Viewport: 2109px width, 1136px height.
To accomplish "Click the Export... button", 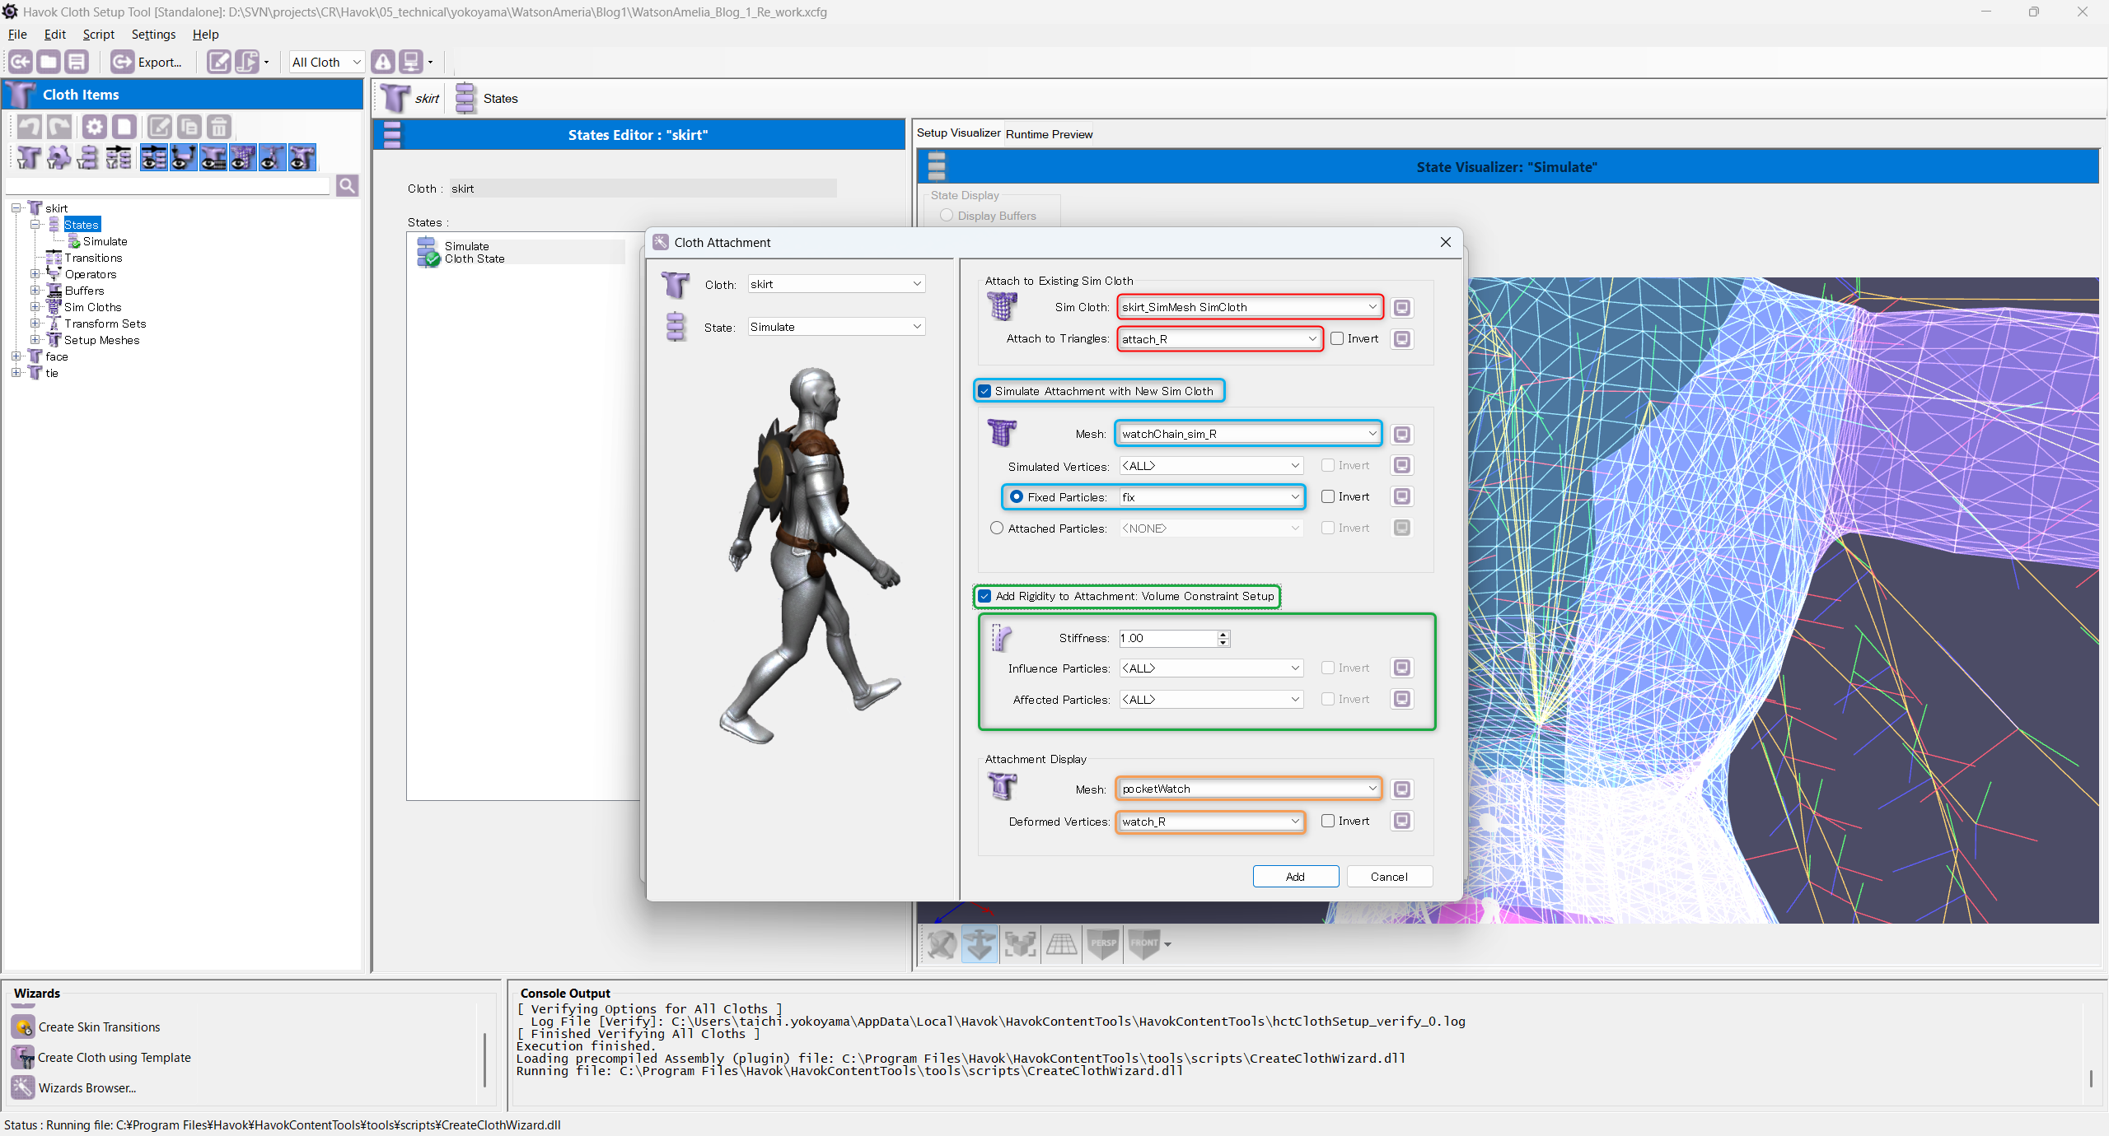I will [x=147, y=62].
